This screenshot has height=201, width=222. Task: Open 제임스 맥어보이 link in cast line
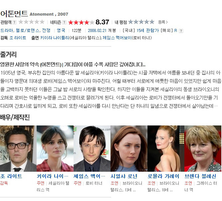tap(117, 38)
